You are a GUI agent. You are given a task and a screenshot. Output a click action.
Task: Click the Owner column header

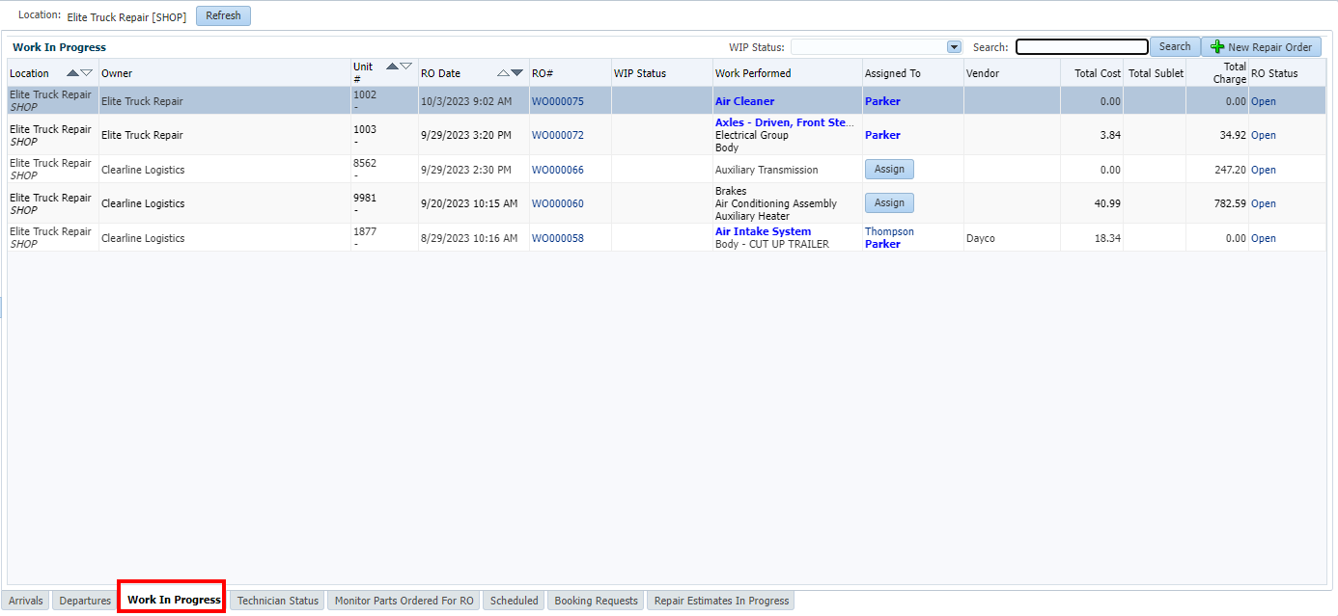point(224,73)
